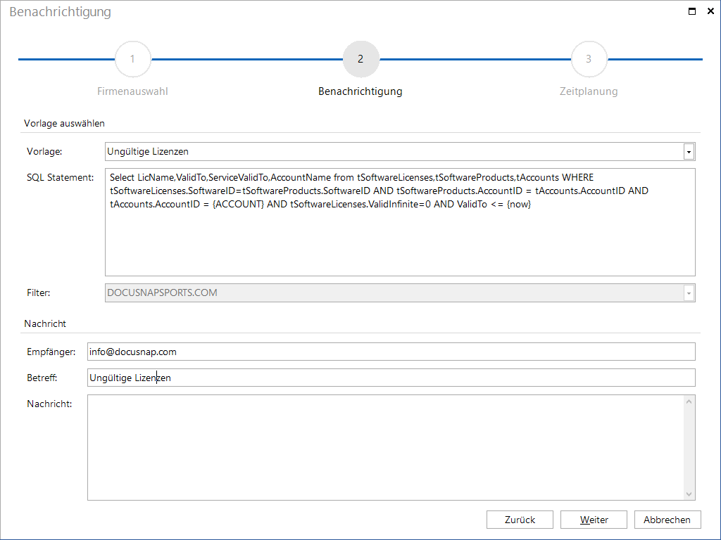Cancel with the Abbrechen button
721x540 pixels.
(x=667, y=520)
